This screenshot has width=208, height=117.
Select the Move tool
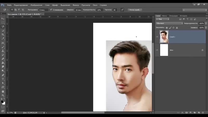tap(3, 18)
